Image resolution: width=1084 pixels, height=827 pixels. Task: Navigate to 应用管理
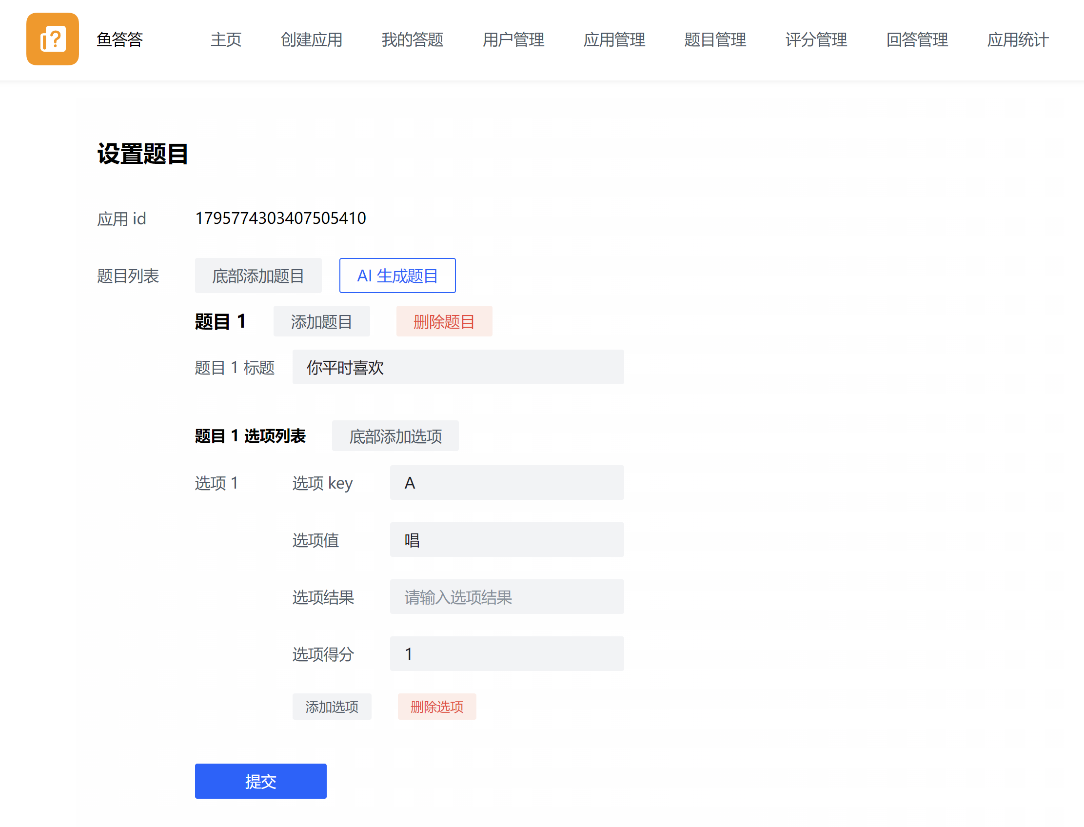(x=614, y=39)
